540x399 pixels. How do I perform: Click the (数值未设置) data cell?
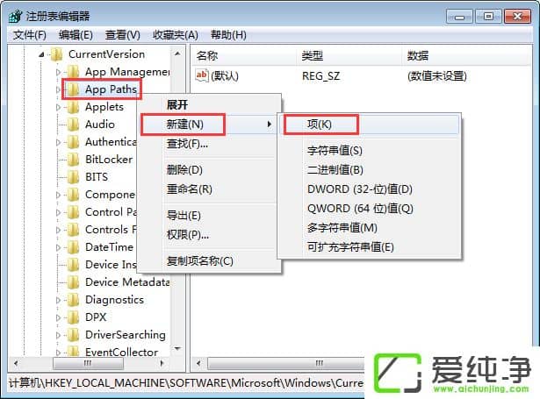(x=437, y=75)
